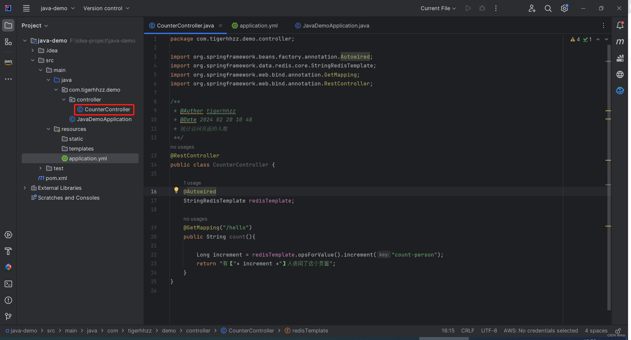
Task: Collapse the com.tigerhhzz.demo package
Action: [x=56, y=90]
